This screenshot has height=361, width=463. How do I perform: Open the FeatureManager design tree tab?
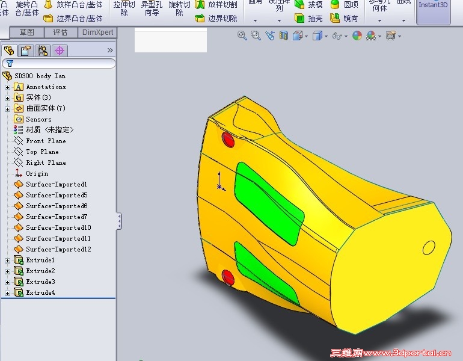[x=9, y=51]
